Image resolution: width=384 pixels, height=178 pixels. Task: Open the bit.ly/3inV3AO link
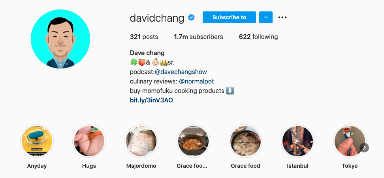click(151, 100)
